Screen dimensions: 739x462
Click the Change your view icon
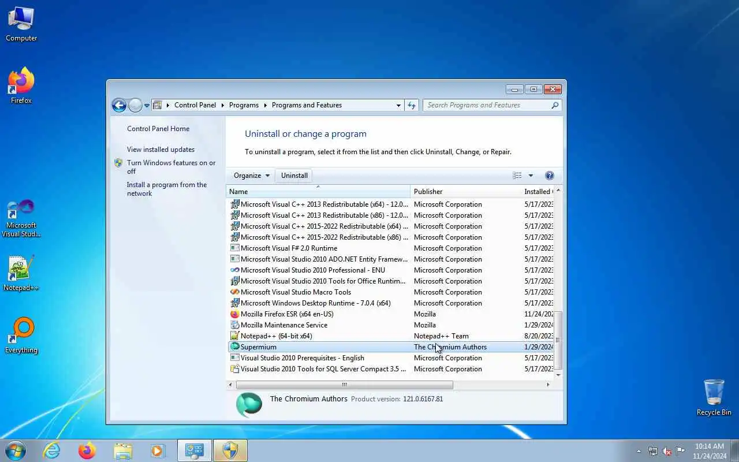(517, 176)
